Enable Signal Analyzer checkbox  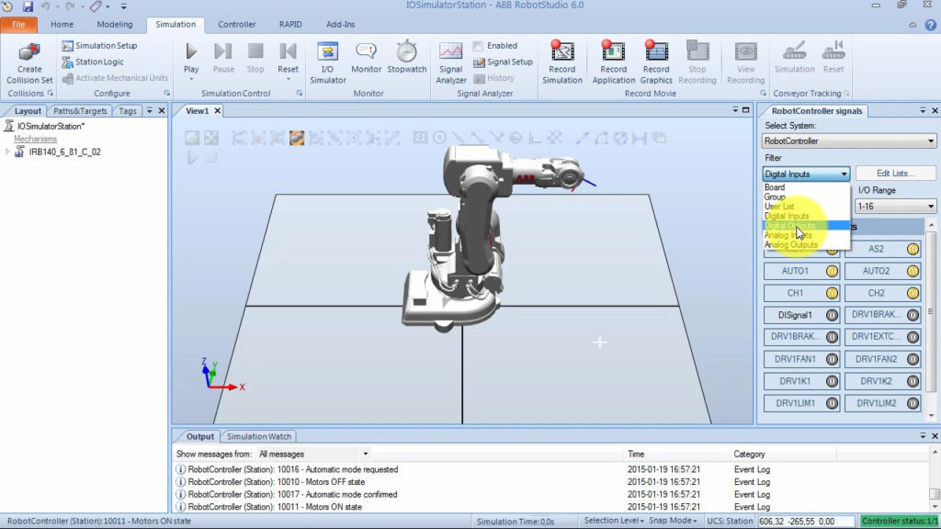tap(478, 46)
